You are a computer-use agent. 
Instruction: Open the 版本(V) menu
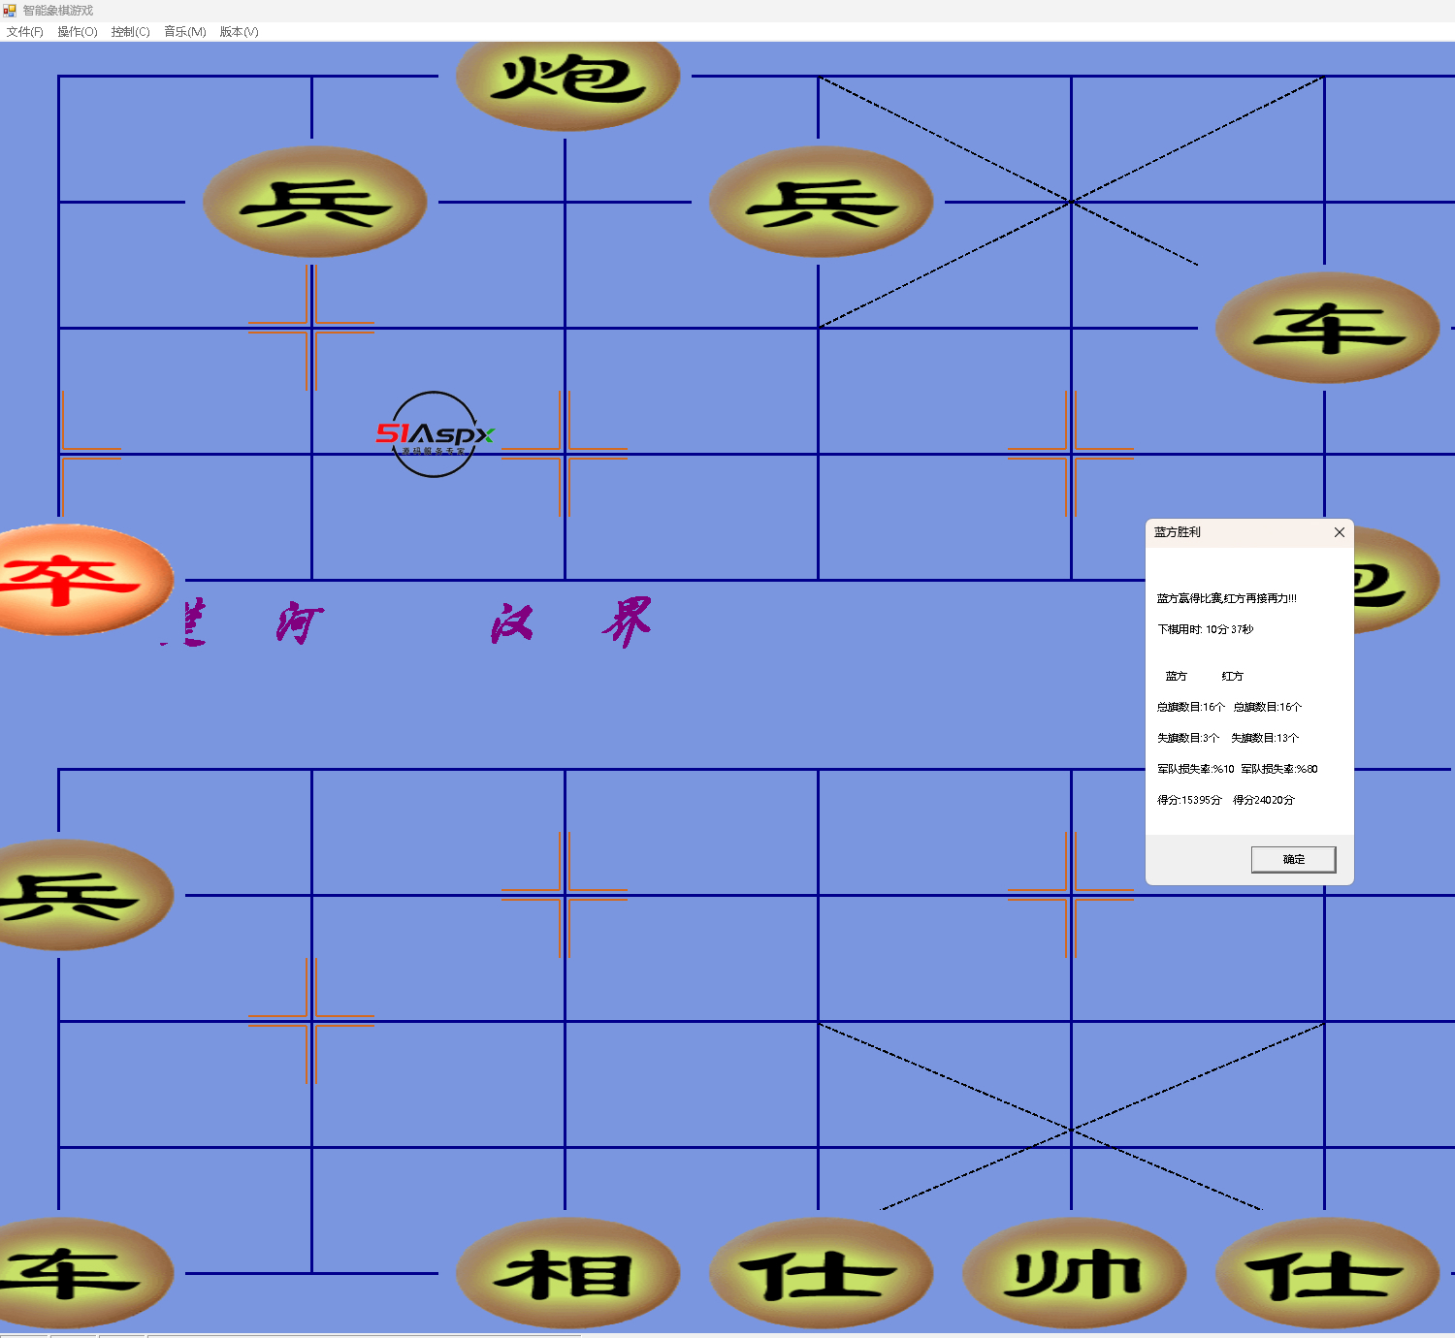239,32
